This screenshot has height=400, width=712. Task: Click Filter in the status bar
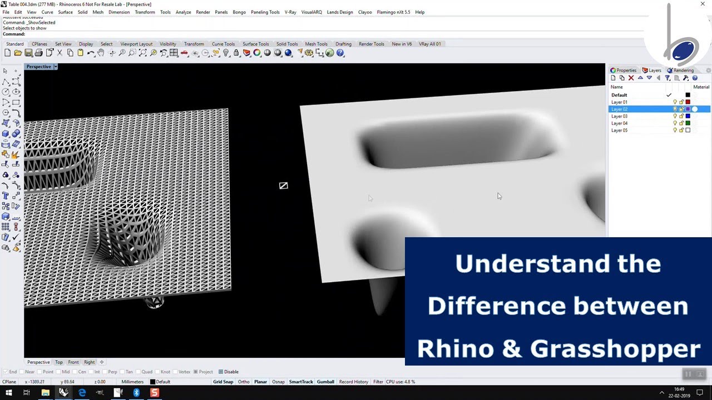point(378,382)
